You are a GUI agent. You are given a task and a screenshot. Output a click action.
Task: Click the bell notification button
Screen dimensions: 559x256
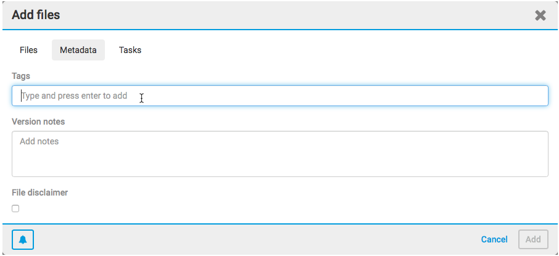23,239
